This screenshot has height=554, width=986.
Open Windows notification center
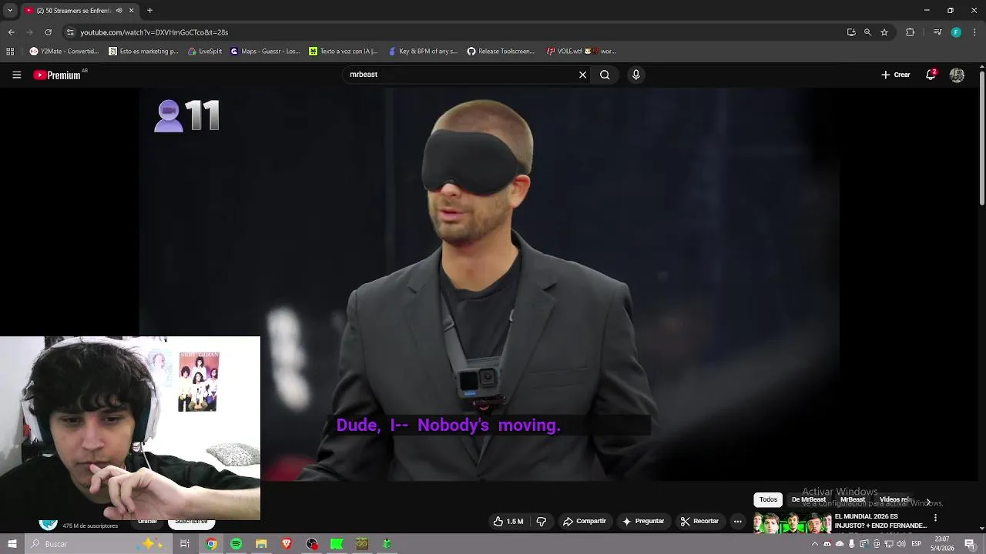(970, 544)
